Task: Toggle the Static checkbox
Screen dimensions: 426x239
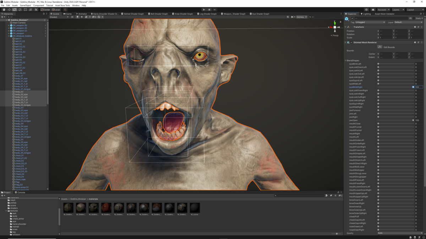Action: [414, 18]
